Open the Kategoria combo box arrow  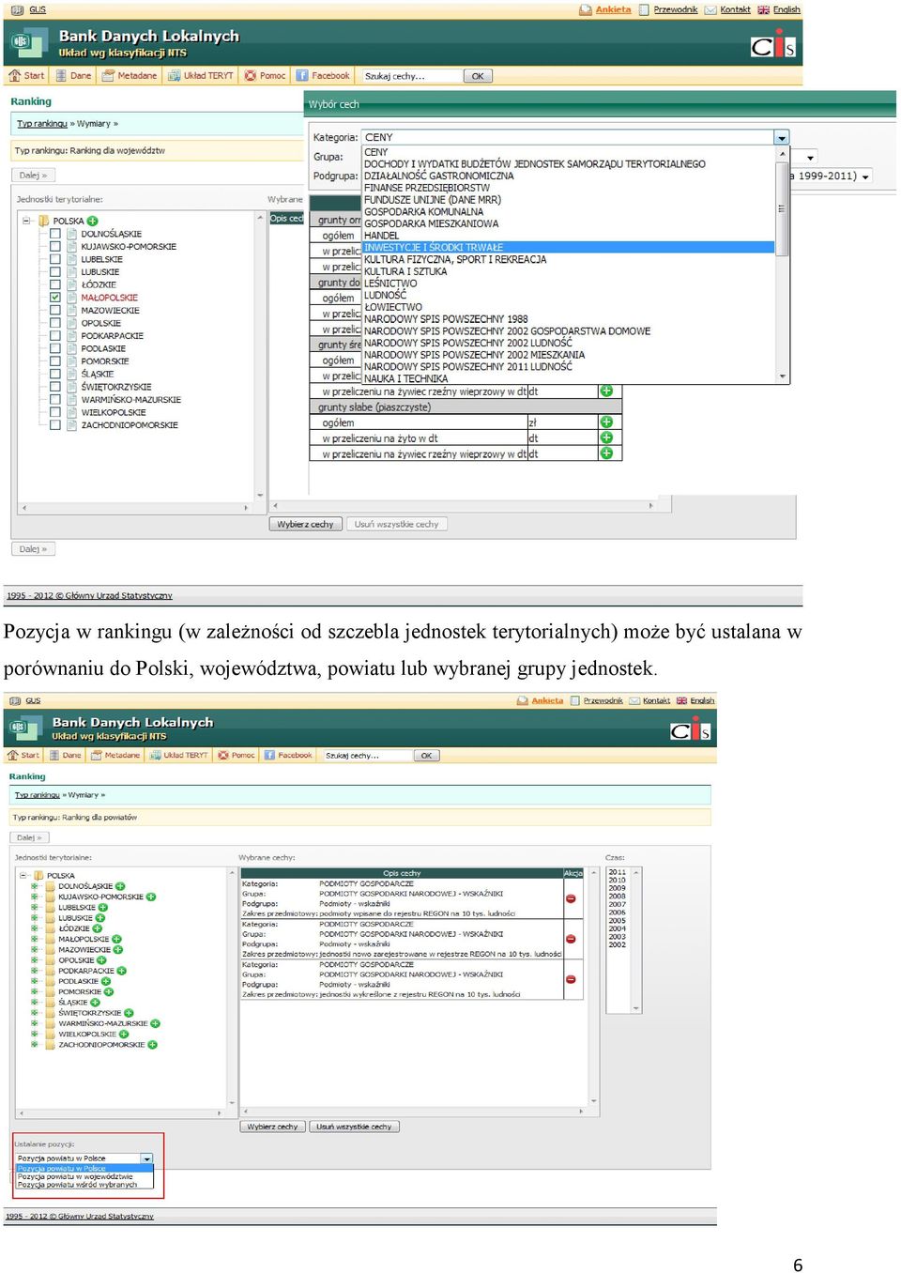click(x=781, y=137)
